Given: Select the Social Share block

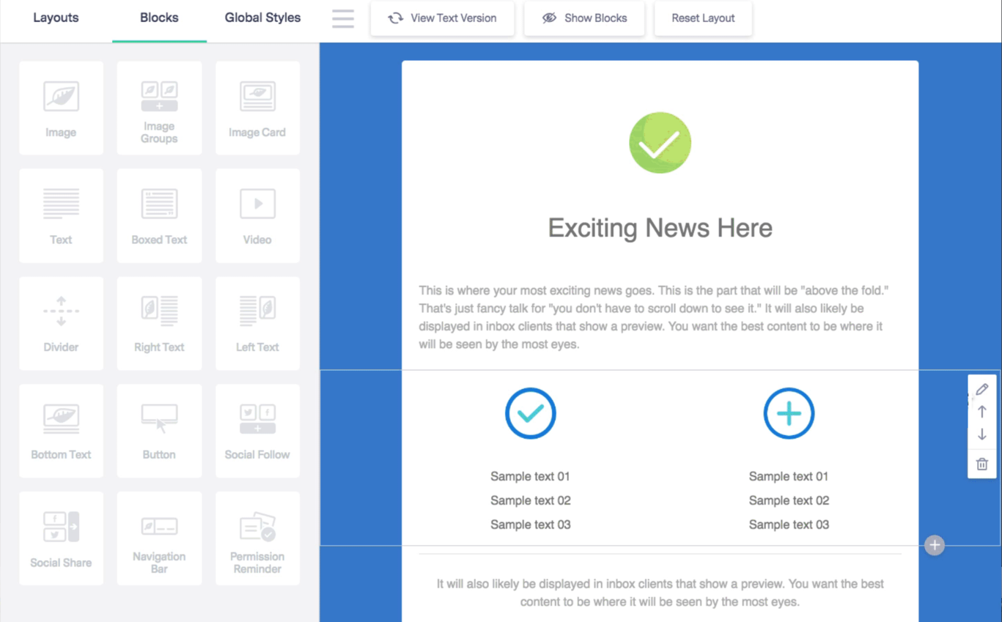Looking at the screenshot, I should tap(61, 538).
